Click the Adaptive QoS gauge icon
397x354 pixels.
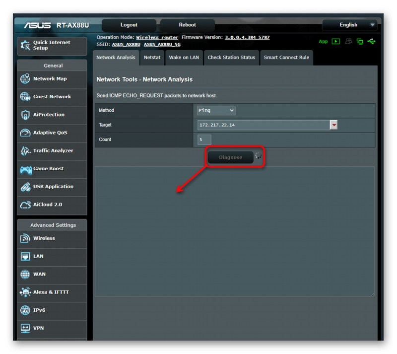pyautogui.click(x=25, y=133)
